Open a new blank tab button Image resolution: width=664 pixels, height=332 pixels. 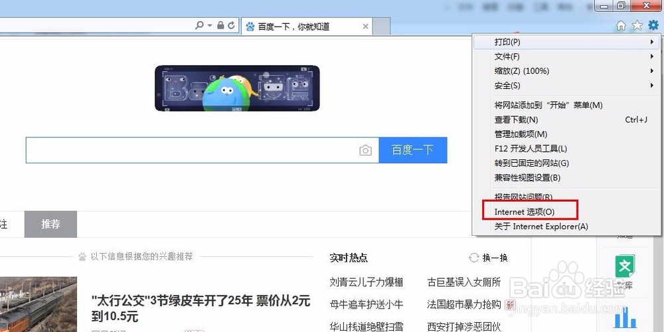pyautogui.click(x=382, y=27)
